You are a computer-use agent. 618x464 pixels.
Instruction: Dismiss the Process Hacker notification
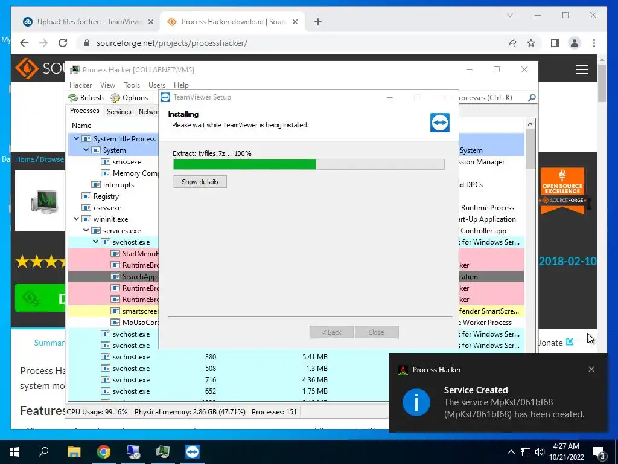(591, 369)
